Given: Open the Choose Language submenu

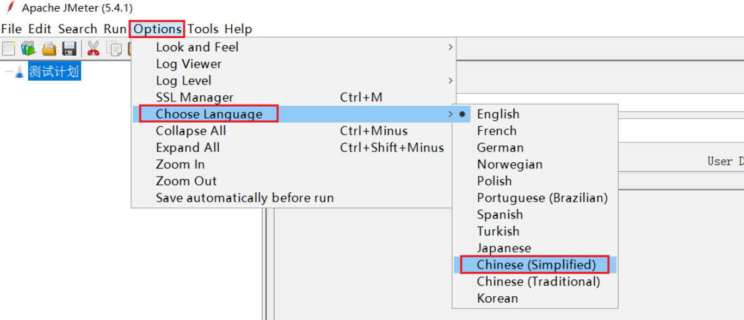Looking at the screenshot, I should click(x=209, y=114).
